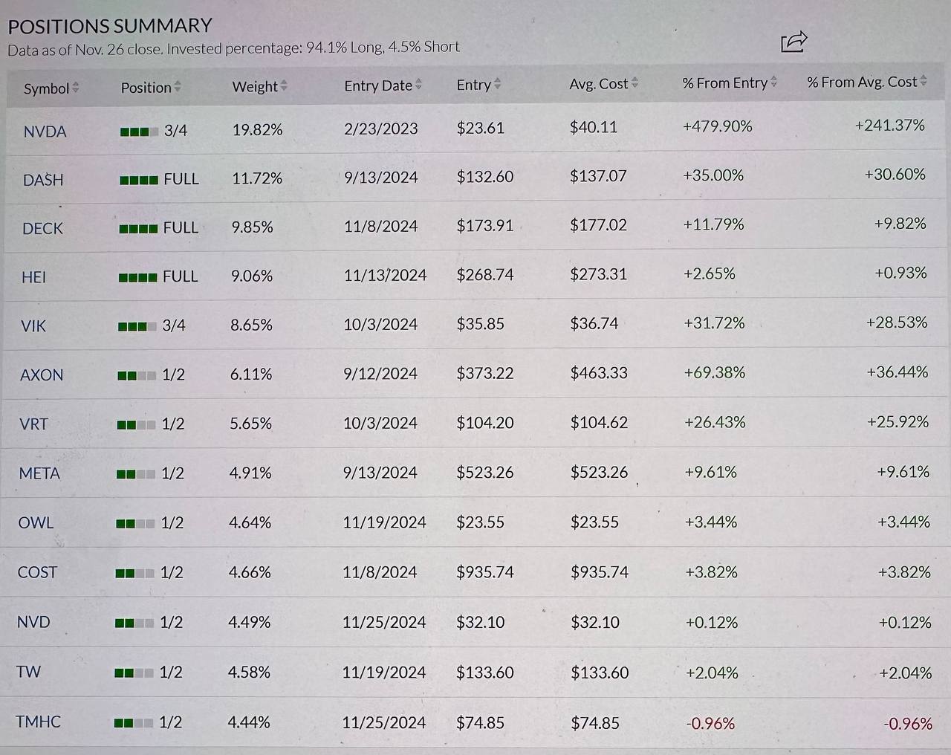Sort by % From Avg. Cost arrows
This screenshot has height=755, width=951.
click(924, 81)
